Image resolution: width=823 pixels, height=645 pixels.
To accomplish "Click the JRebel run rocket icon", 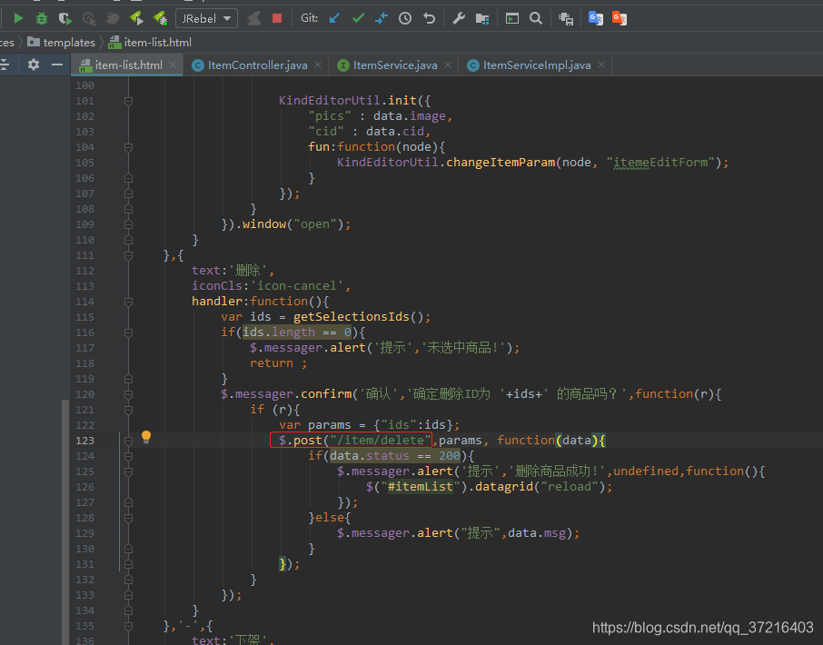I will point(136,19).
